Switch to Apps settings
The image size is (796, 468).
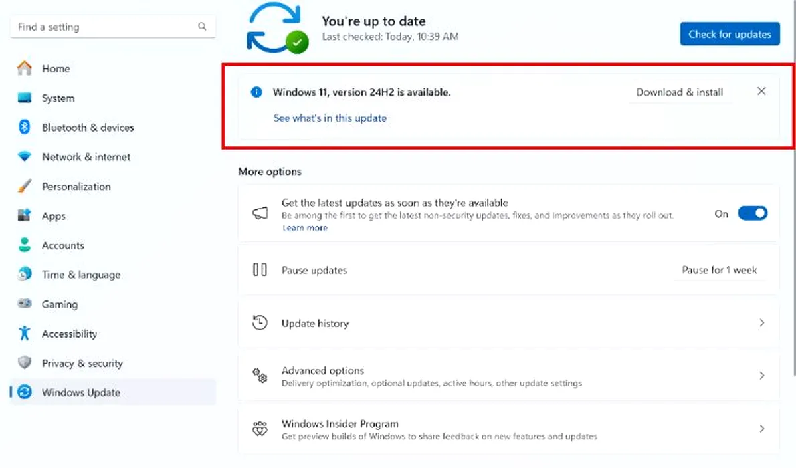click(112, 215)
